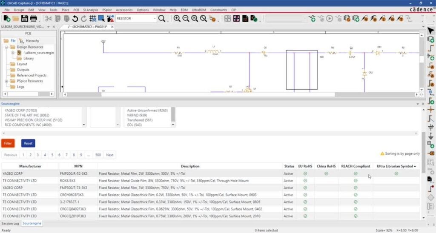The width and height of the screenshot is (436, 233).
Task: Open the Place menu
Action: click(x=65, y=10)
